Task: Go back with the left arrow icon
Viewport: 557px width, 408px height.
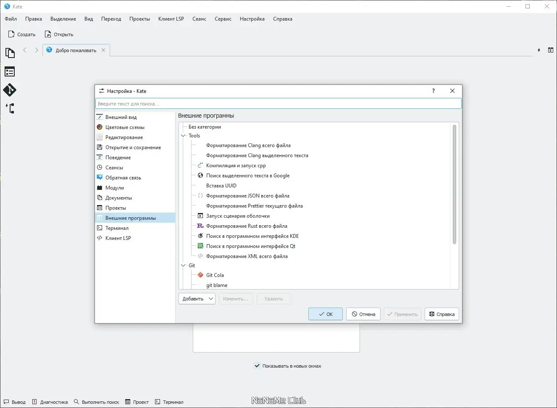Action: pos(25,50)
